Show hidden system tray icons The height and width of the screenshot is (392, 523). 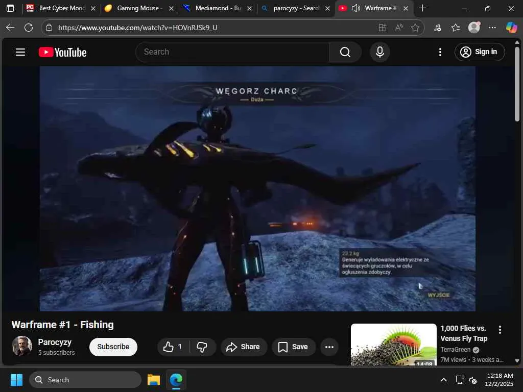point(444,380)
